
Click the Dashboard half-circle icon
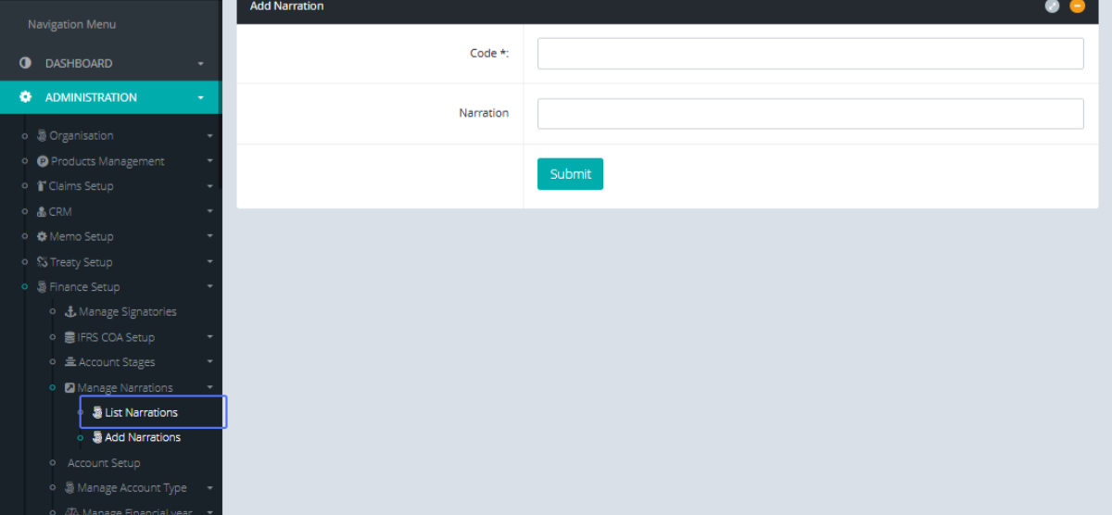pos(25,63)
